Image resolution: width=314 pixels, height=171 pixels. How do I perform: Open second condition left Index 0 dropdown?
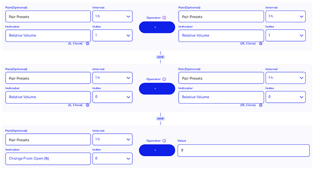coord(112,97)
